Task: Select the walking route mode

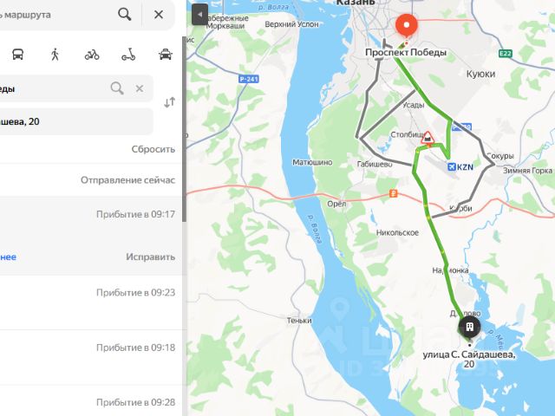Action: click(x=55, y=55)
